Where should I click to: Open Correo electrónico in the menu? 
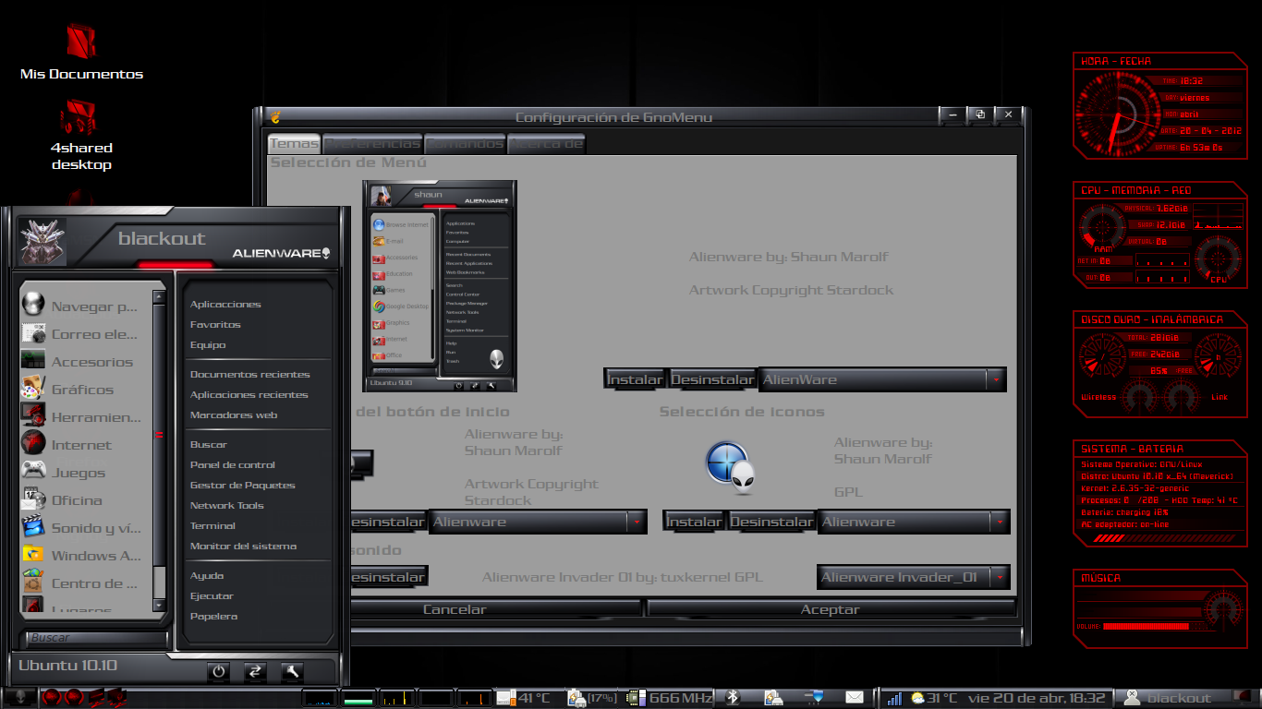[x=80, y=334]
